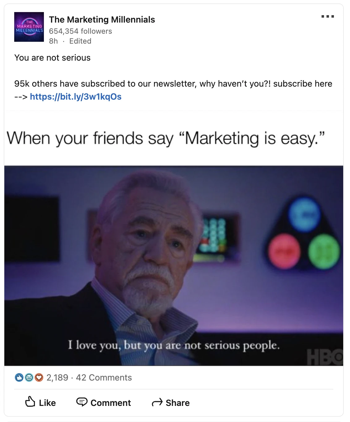
Task: Click the 8h Edited timestamp
Action: coord(70,41)
